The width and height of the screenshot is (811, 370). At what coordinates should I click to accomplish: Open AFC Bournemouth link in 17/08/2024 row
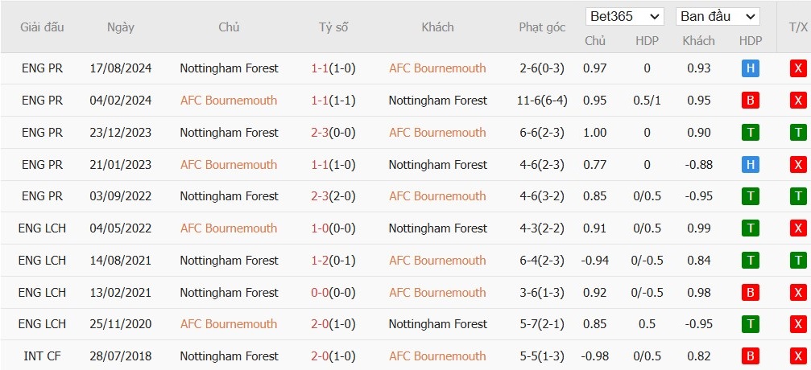point(437,68)
